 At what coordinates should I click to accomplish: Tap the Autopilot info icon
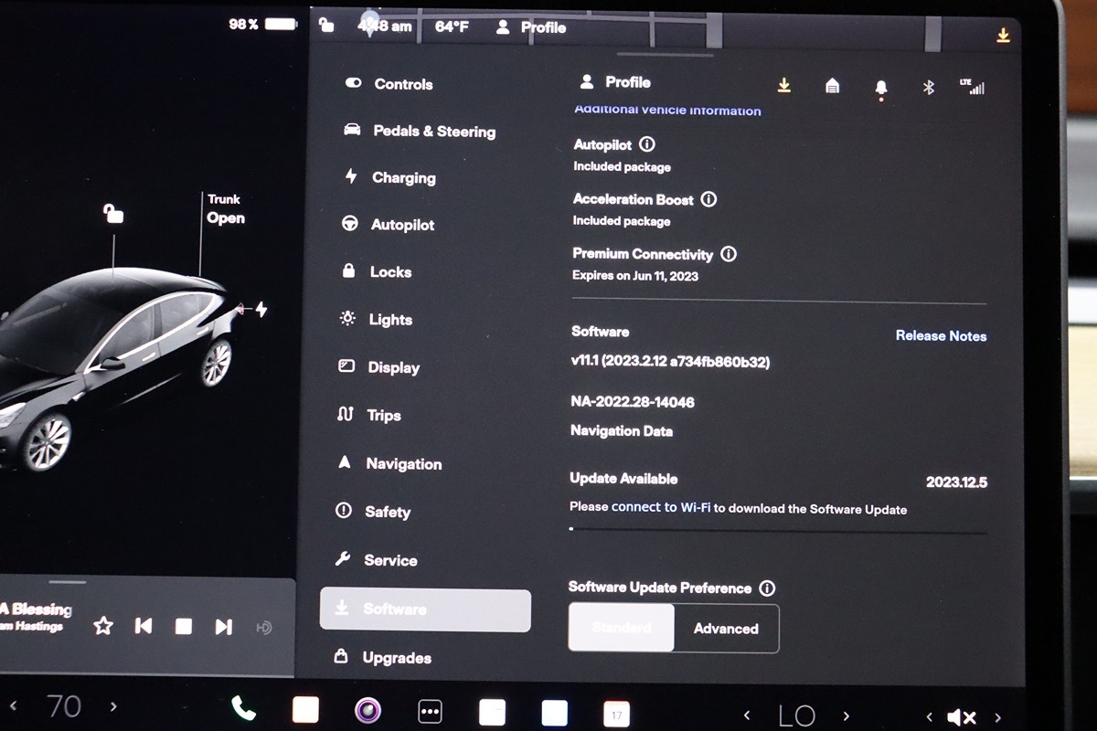point(647,144)
